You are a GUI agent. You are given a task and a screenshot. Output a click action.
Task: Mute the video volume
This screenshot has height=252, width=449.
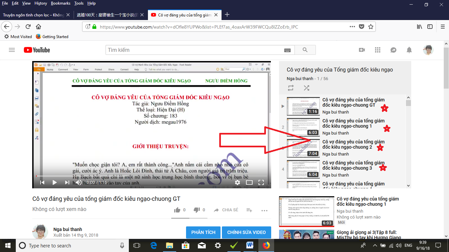(x=79, y=182)
